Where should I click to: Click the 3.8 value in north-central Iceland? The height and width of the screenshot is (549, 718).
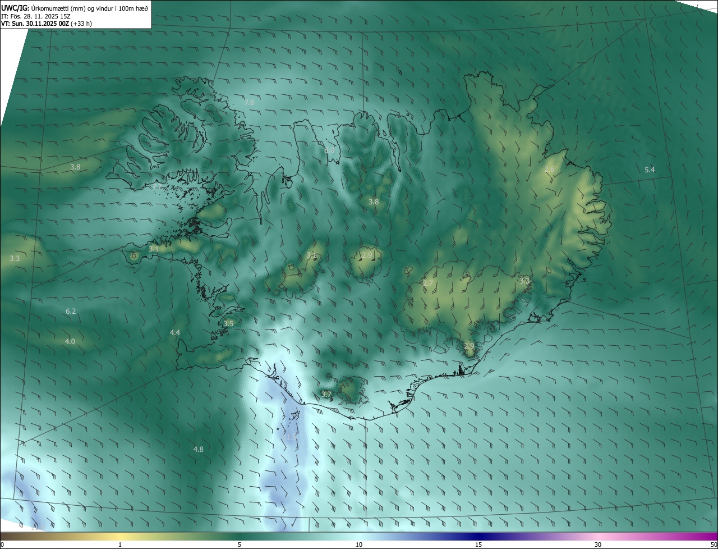point(374,202)
